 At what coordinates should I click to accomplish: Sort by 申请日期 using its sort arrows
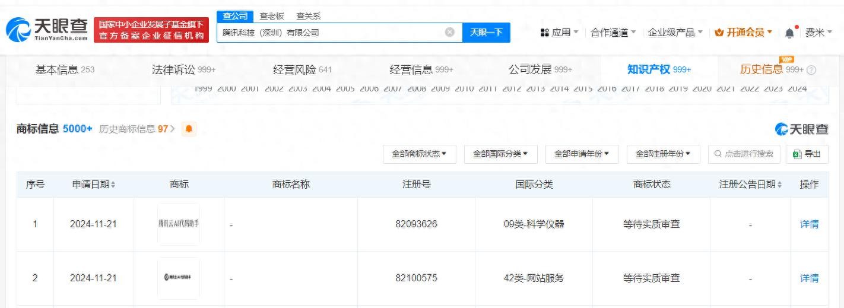tap(113, 185)
